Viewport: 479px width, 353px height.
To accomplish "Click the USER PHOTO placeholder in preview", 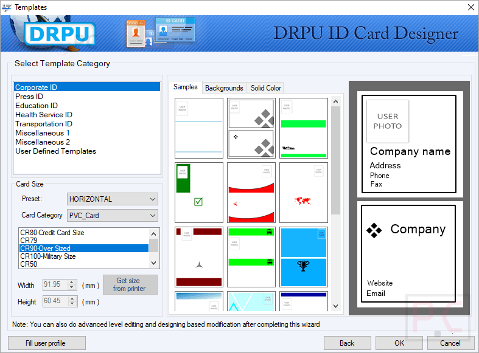I will tap(388, 122).
